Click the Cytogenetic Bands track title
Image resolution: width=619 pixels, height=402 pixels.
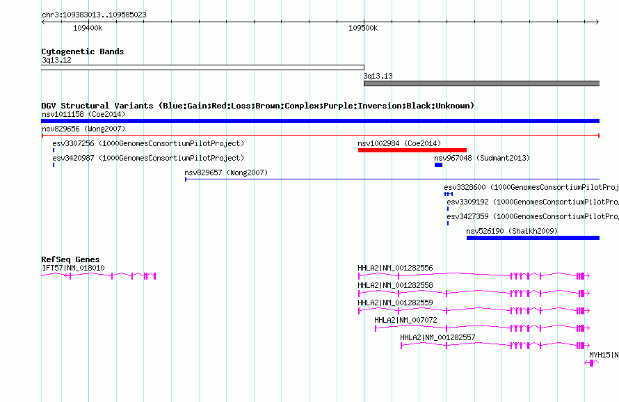point(83,51)
